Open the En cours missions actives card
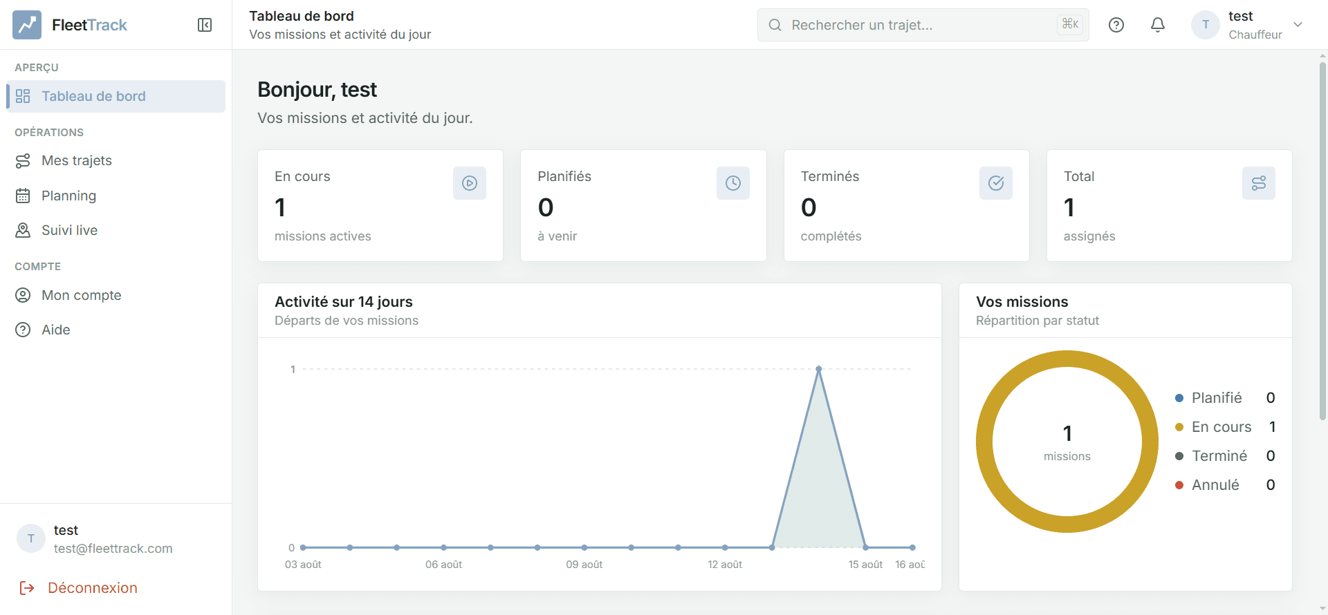Viewport: 1328px width, 615px height. point(380,205)
